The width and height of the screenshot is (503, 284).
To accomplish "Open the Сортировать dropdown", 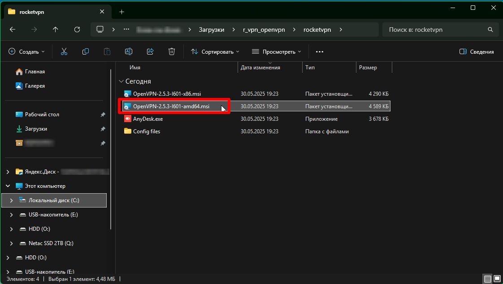I will pos(215,52).
